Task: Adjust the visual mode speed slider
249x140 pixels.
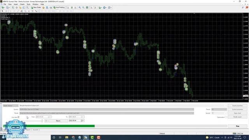Action: point(42,121)
